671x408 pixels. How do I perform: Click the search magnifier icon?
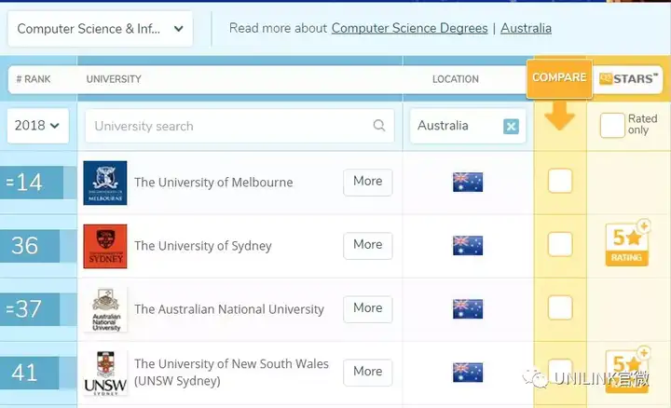(379, 126)
